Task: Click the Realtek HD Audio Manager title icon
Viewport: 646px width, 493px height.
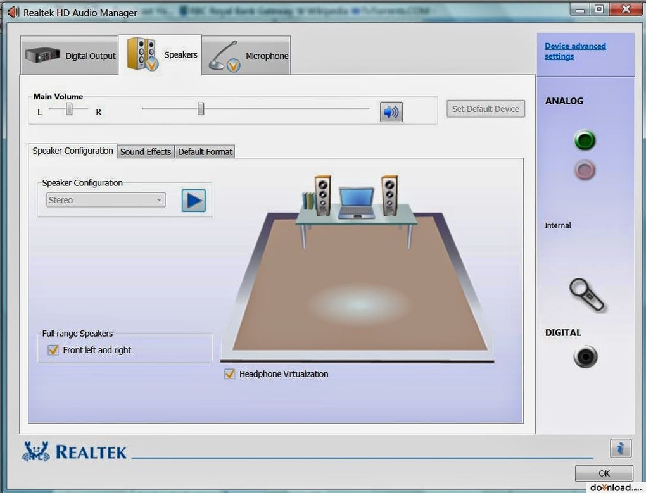Action: [x=13, y=13]
